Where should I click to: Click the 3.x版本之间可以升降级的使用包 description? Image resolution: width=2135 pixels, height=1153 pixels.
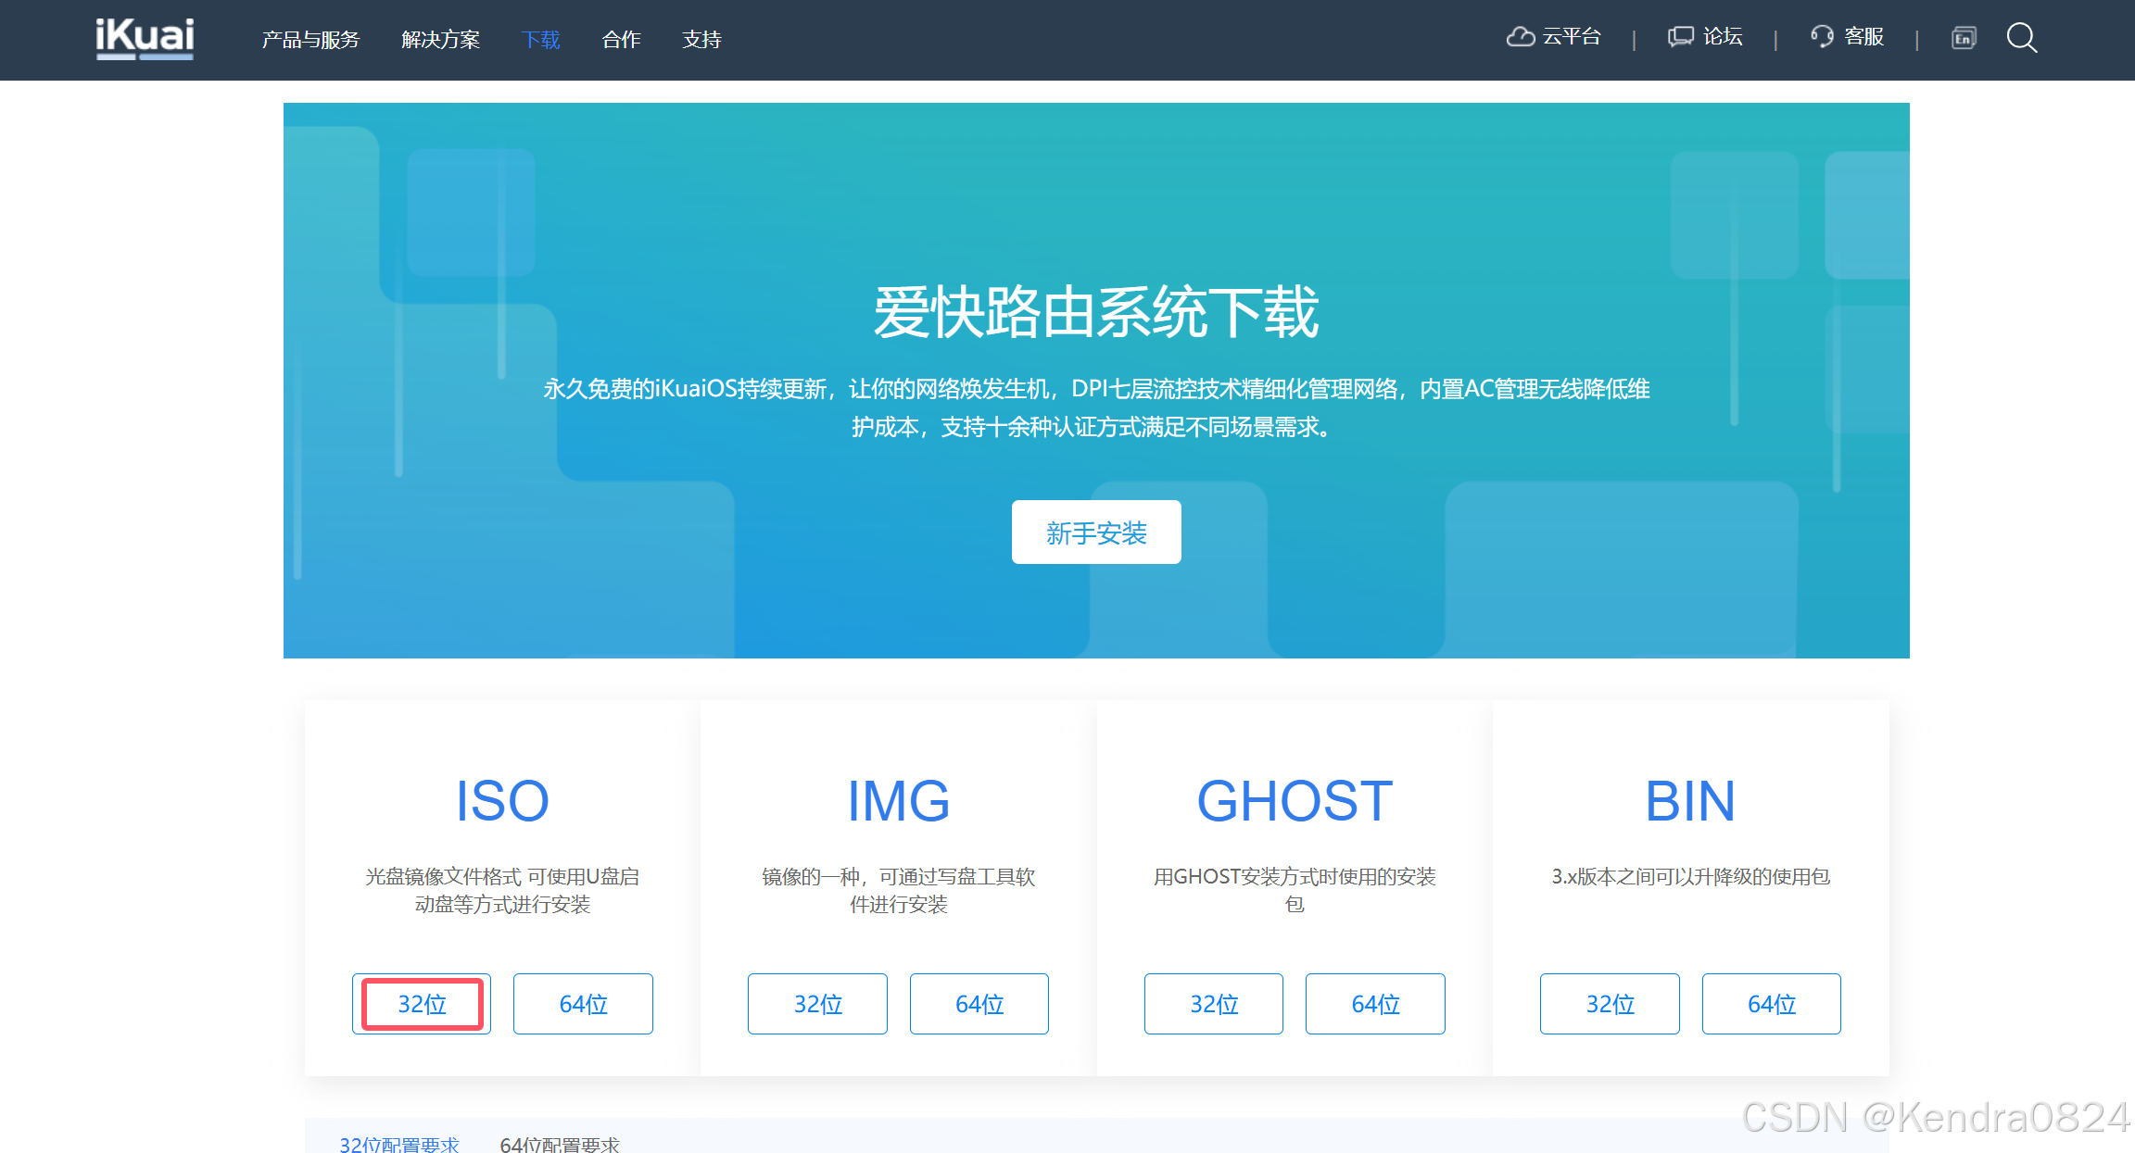point(1690,876)
